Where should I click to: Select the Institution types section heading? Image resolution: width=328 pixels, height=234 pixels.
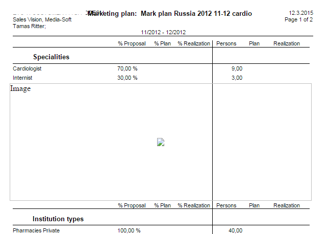[58, 219]
